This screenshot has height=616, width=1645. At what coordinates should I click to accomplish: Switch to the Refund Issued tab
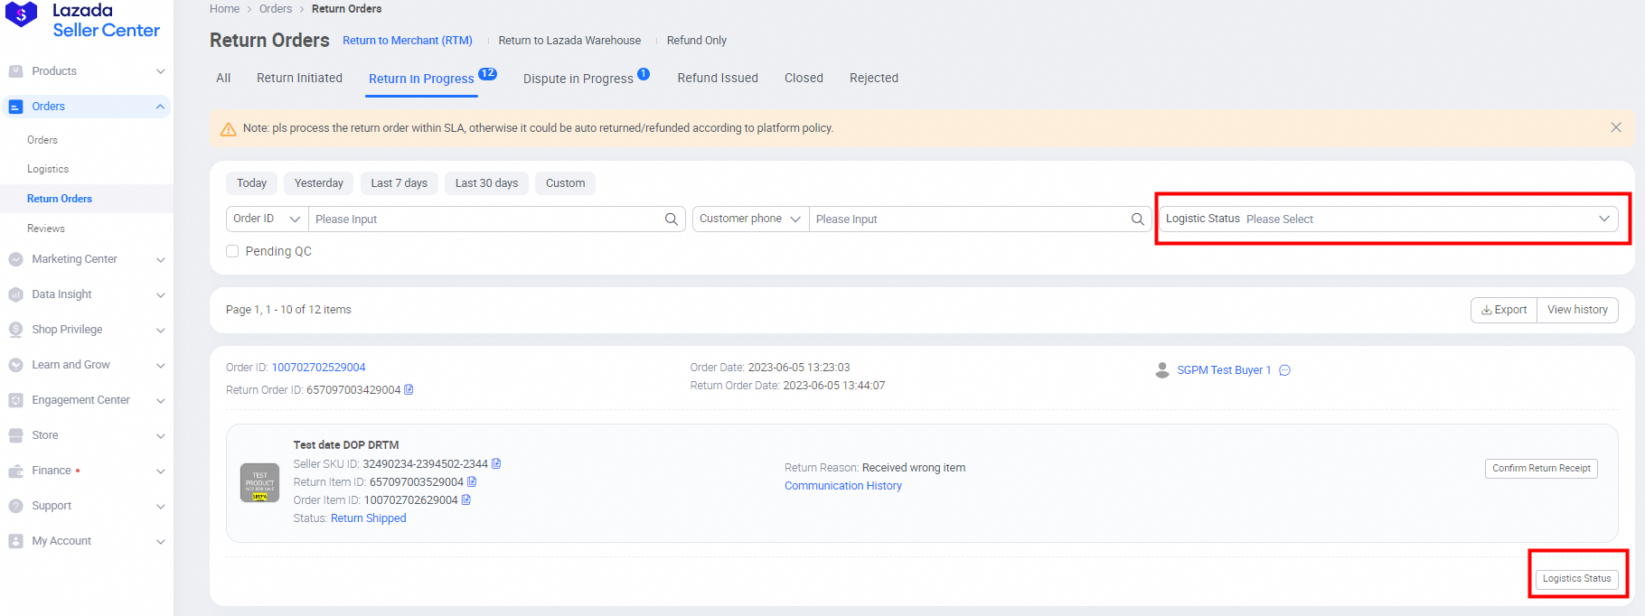click(x=718, y=78)
